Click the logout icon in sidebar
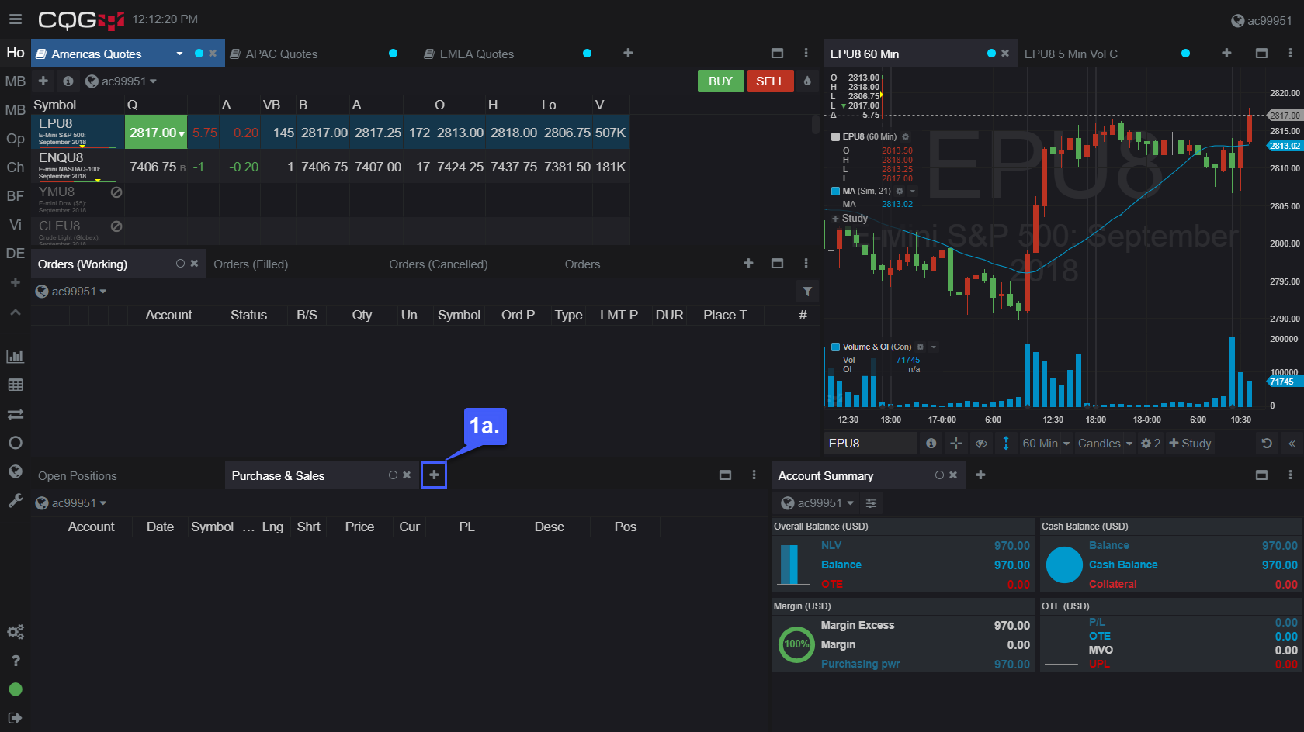The image size is (1304, 732). point(15,718)
